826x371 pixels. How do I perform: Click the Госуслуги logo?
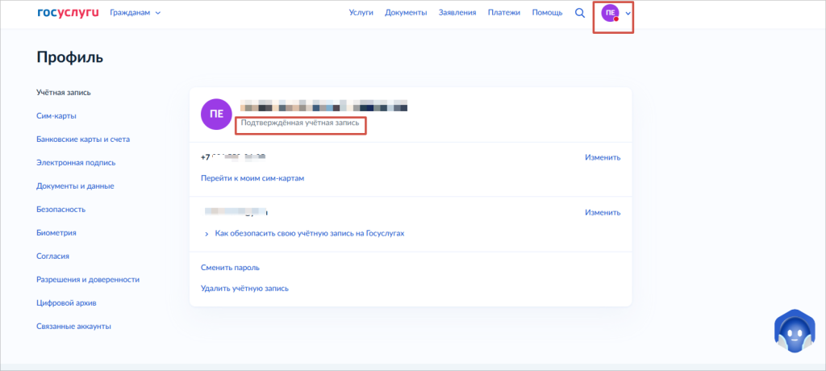coord(68,13)
